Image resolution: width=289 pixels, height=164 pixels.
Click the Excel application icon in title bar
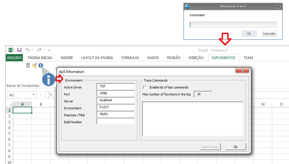11,50
